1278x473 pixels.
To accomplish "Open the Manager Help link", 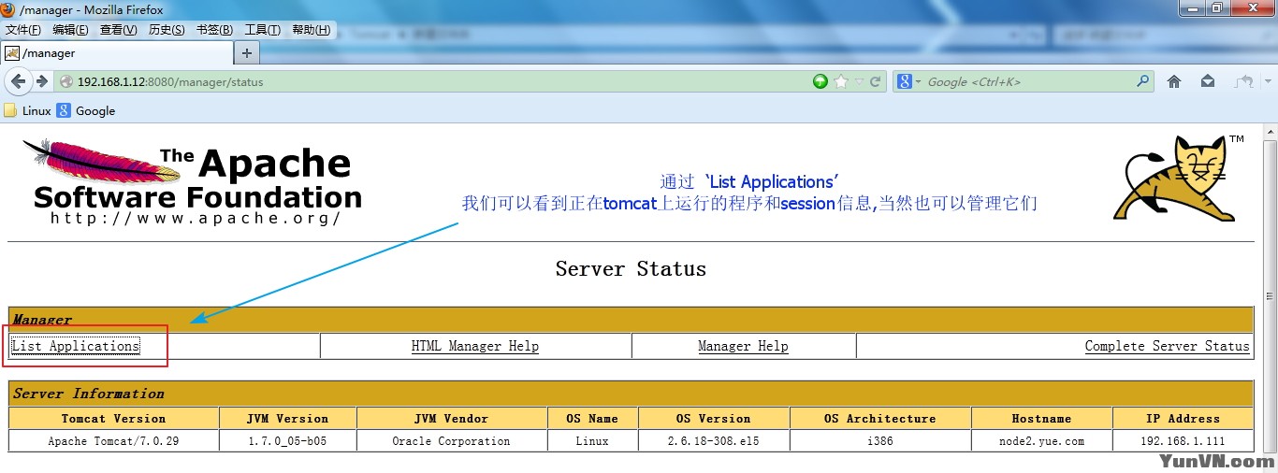I will [x=743, y=346].
